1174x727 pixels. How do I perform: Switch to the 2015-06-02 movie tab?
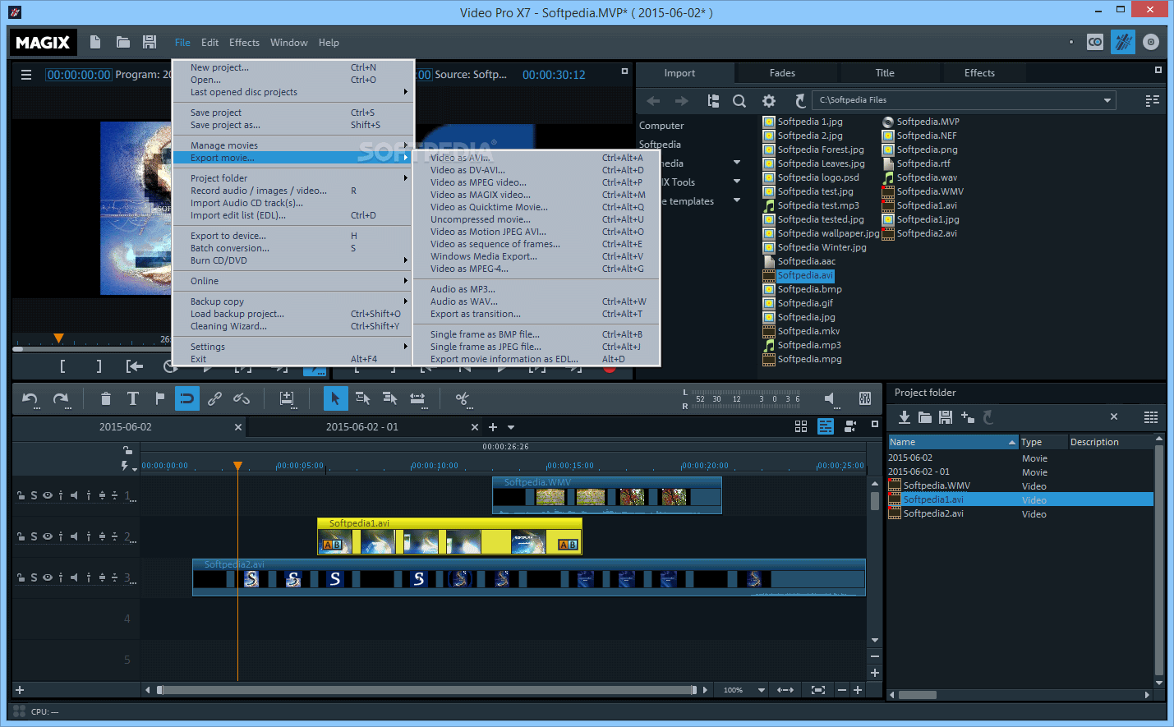[125, 427]
